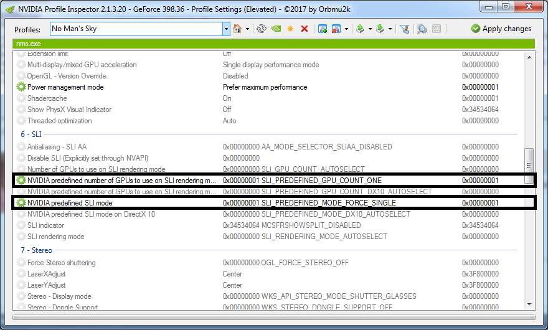Click the Shadercache value On

tap(227, 98)
